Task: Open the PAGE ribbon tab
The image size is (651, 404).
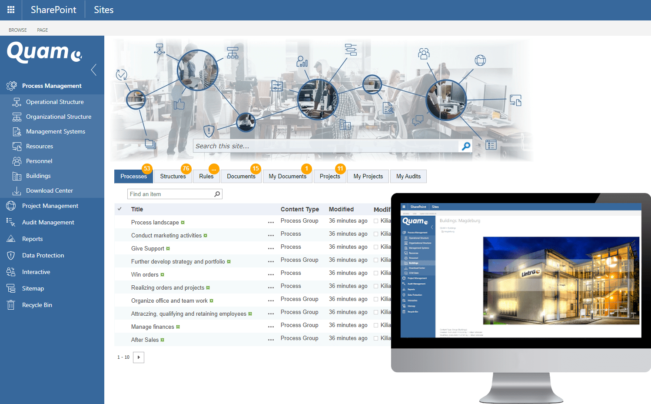Action: point(42,30)
